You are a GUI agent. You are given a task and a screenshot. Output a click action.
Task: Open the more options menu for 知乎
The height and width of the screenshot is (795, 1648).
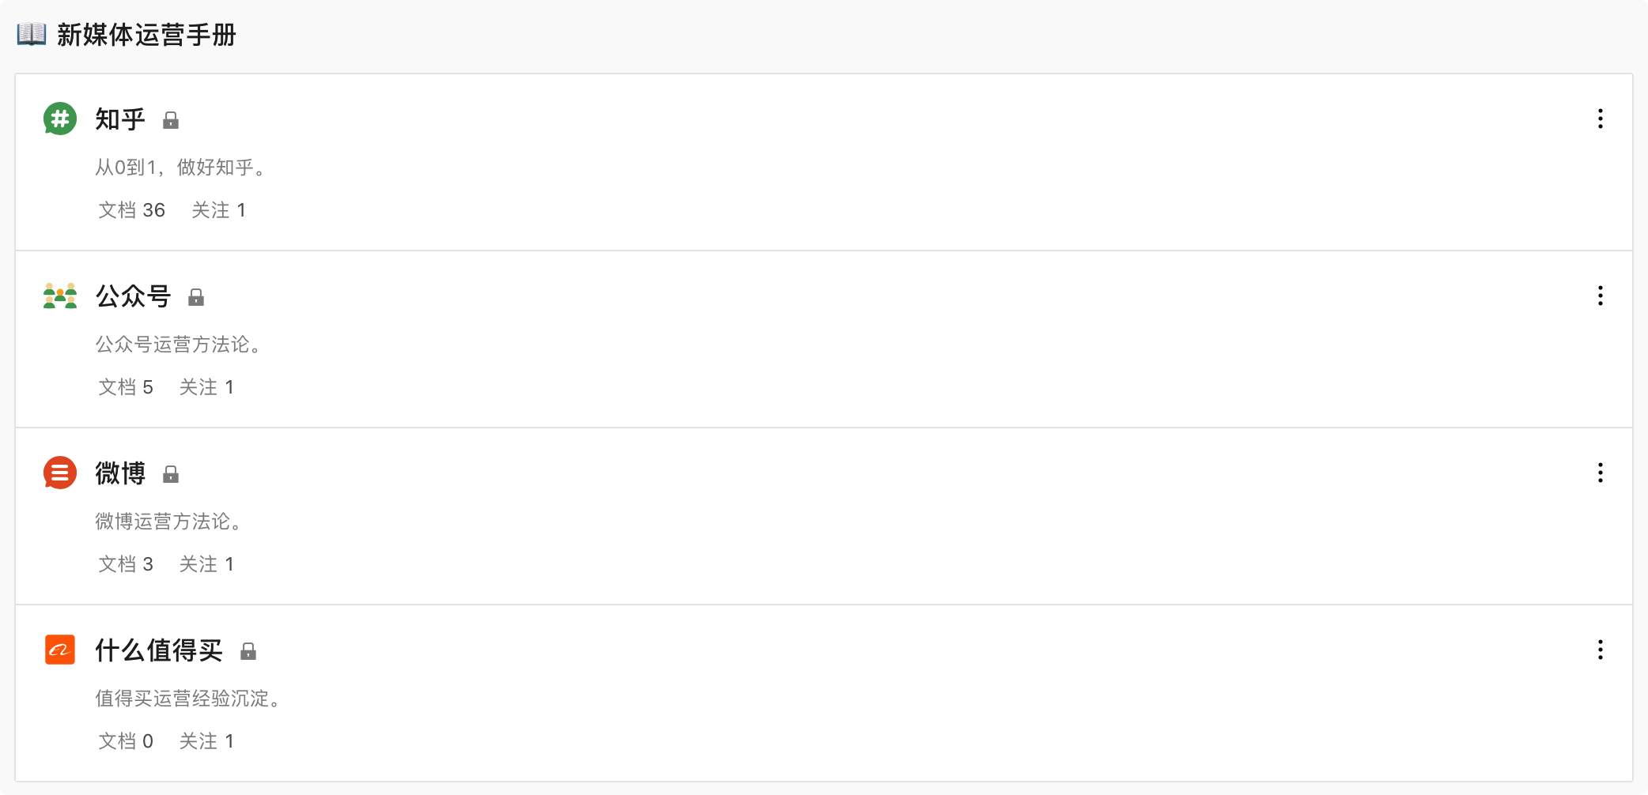[x=1601, y=119]
